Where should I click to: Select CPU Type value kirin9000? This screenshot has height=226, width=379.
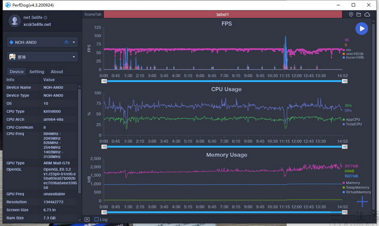[x=52, y=111]
